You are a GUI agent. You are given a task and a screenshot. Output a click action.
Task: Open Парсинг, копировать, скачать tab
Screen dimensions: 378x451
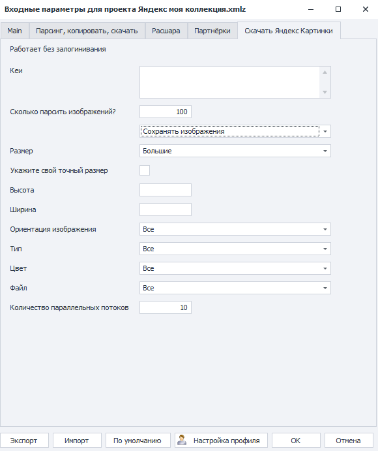(87, 31)
